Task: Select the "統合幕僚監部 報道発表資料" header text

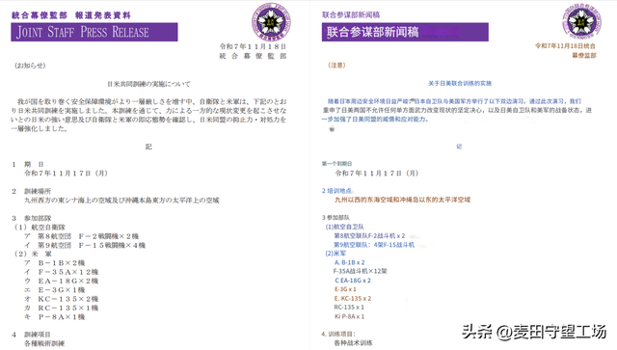Action: point(71,15)
